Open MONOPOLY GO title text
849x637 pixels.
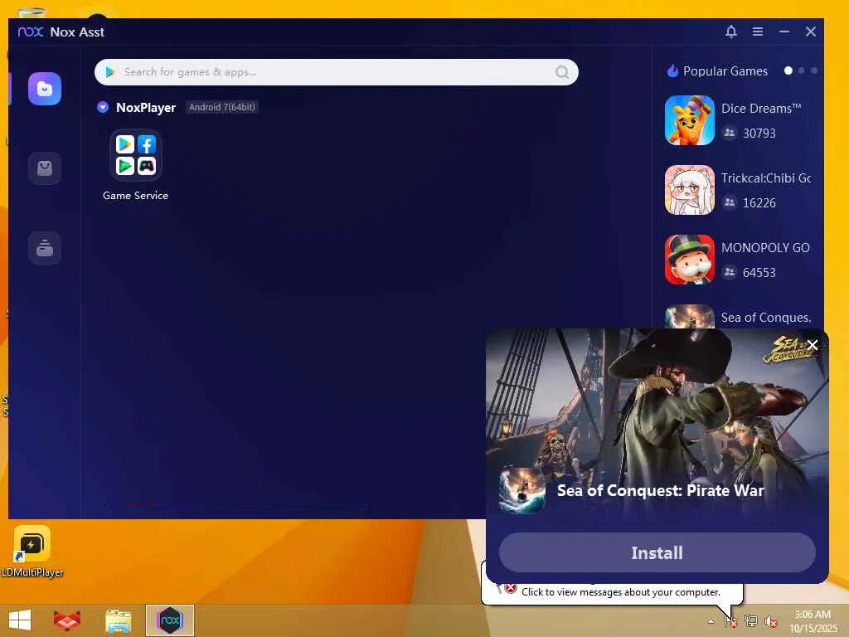coord(765,247)
